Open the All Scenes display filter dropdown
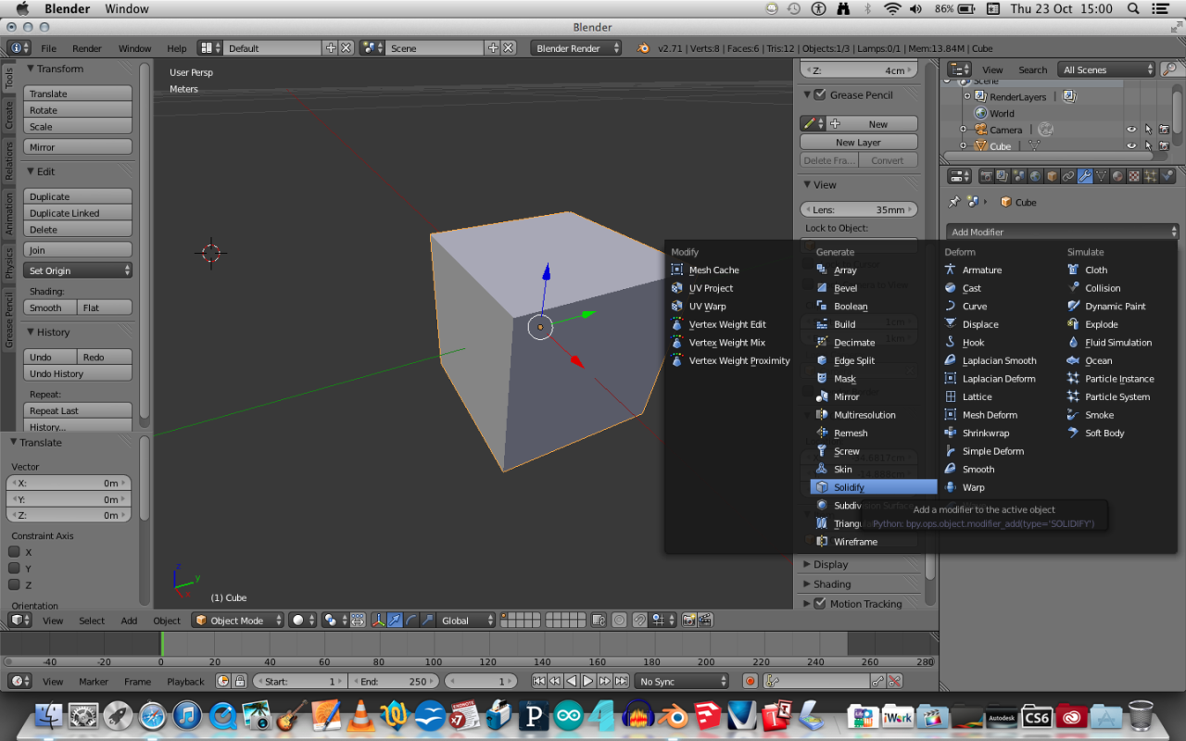The image size is (1186, 741). pos(1105,69)
